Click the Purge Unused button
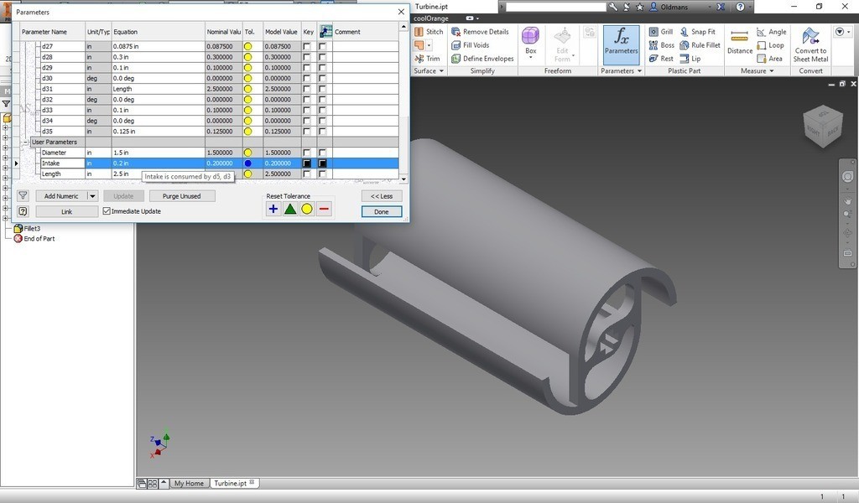 (181, 196)
